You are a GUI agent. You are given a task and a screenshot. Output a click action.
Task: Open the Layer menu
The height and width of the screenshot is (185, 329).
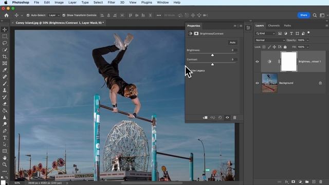[x=72, y=3]
